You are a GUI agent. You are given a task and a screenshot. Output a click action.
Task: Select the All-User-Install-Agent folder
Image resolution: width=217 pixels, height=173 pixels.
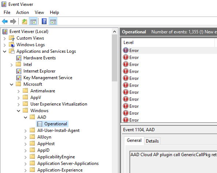pos(58,130)
